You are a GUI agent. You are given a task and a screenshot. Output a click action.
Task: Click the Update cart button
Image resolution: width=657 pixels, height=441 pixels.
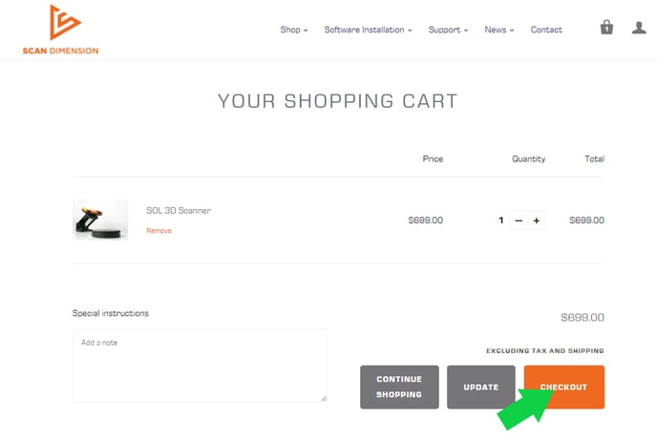coord(481,387)
